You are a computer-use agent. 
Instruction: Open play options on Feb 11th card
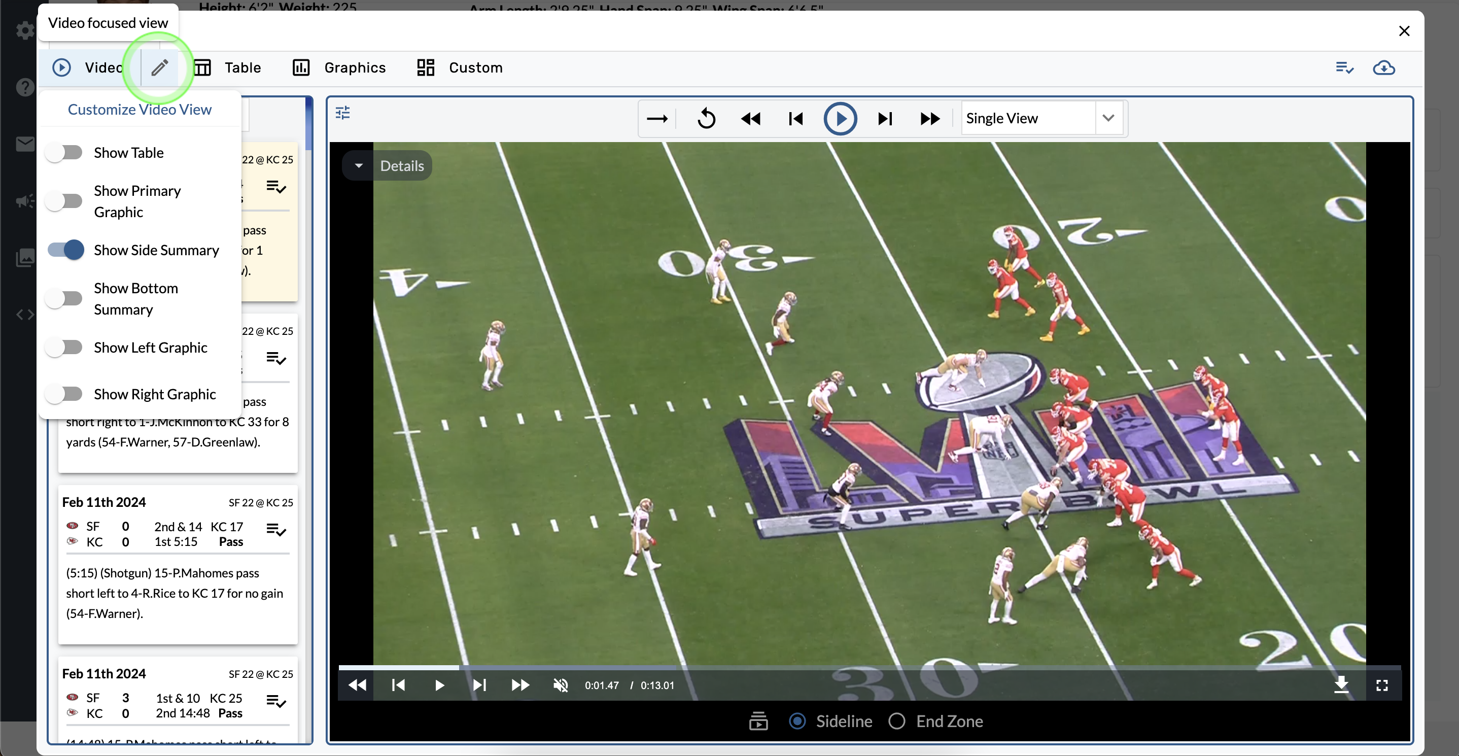tap(276, 531)
